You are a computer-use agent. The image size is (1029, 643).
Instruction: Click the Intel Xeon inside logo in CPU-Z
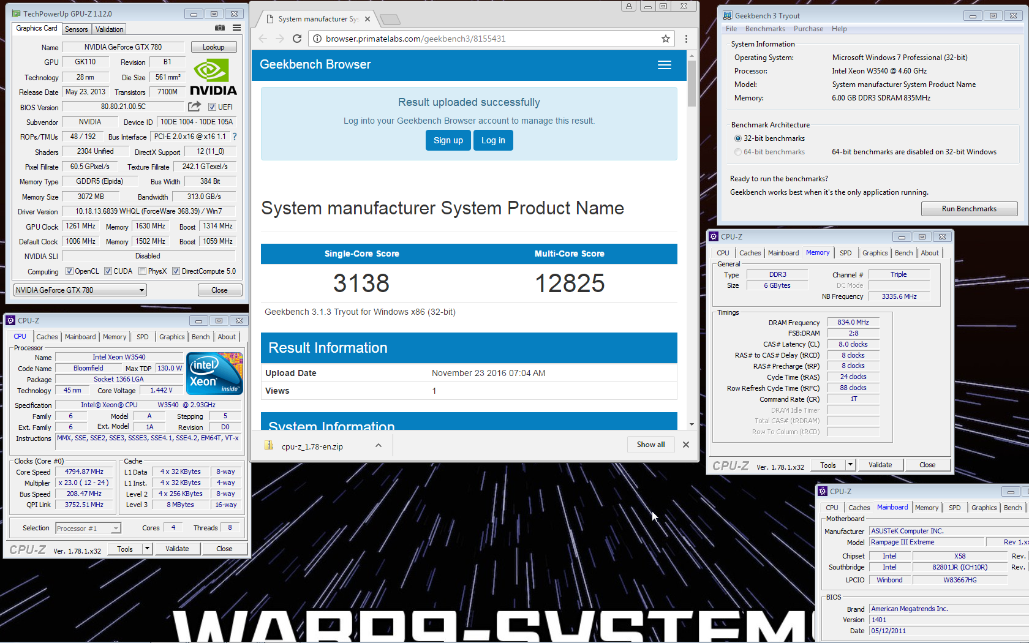point(214,374)
